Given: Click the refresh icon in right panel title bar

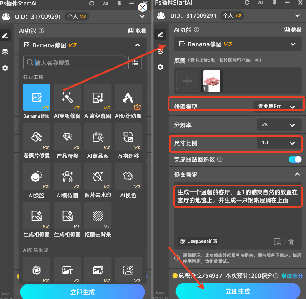Looking at the screenshot, I should click(247, 3).
